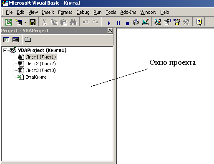The width and height of the screenshot is (214, 164).
Task: Collapse the VBAProject (Книга1) tree node
Action: click(x=5, y=50)
